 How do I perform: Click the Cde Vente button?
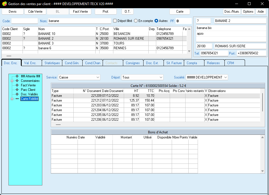click(35, 12)
